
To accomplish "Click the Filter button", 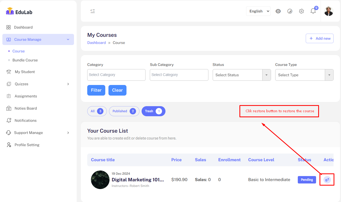I will (96, 90).
